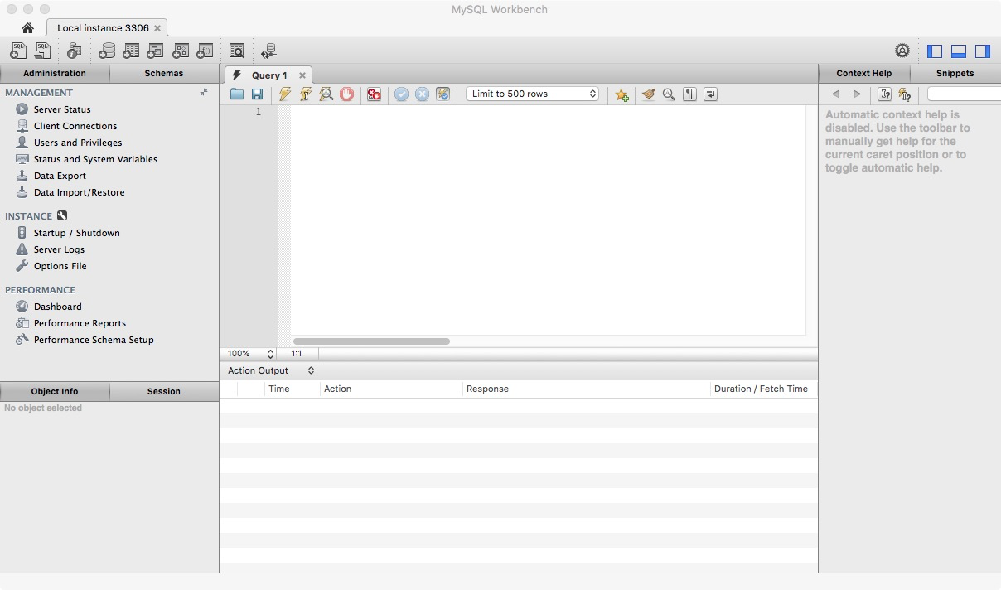Close the Query 1 tab

pyautogui.click(x=302, y=75)
